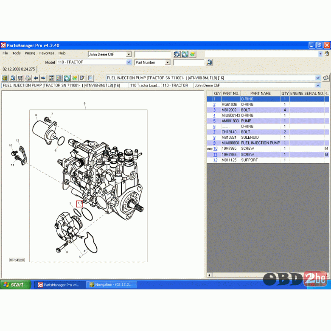The height and width of the screenshot is (331, 331).
Task: Select the MIU800143 part number cell
Action: (x=231, y=115)
